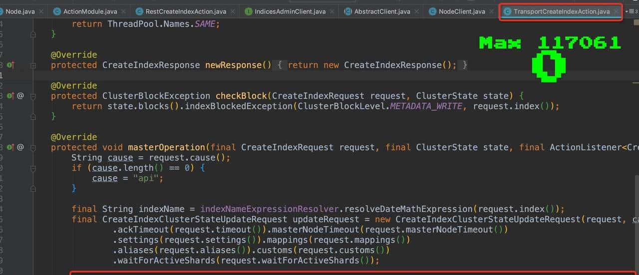Click the waitForActiveShards method call line
Viewport: 639px width, 275px height.
tap(246, 261)
